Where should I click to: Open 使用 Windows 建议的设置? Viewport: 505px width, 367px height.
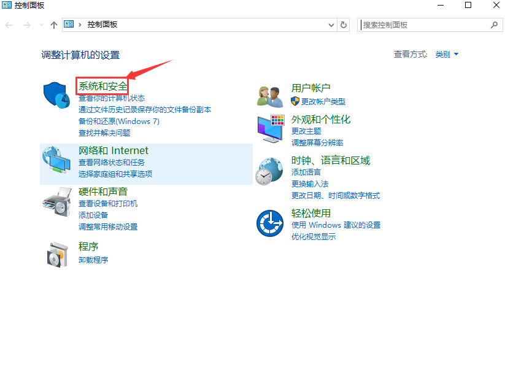pyautogui.click(x=336, y=225)
